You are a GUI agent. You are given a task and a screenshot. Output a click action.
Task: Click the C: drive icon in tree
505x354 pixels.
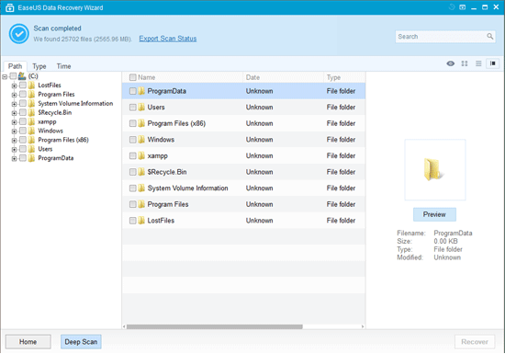pyautogui.click(x=22, y=76)
